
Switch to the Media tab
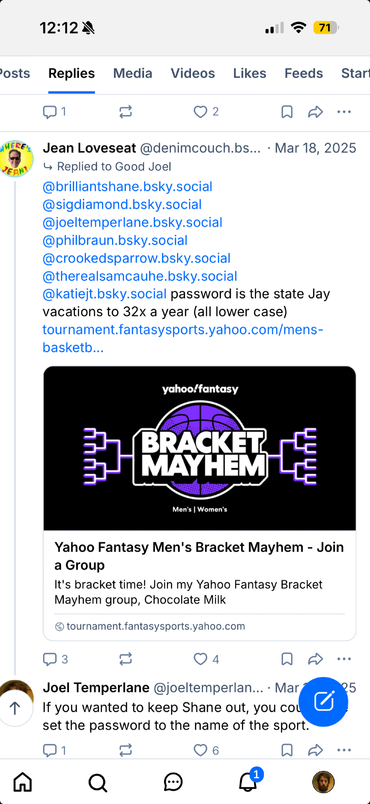(133, 74)
